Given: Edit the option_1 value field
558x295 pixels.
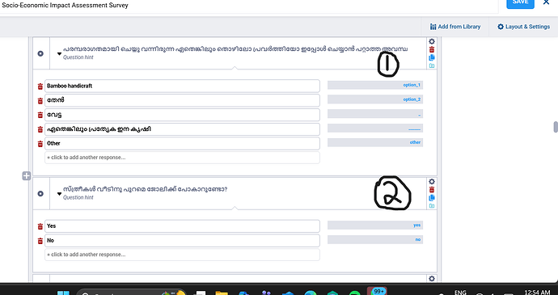Looking at the screenshot, I should click(375, 85).
